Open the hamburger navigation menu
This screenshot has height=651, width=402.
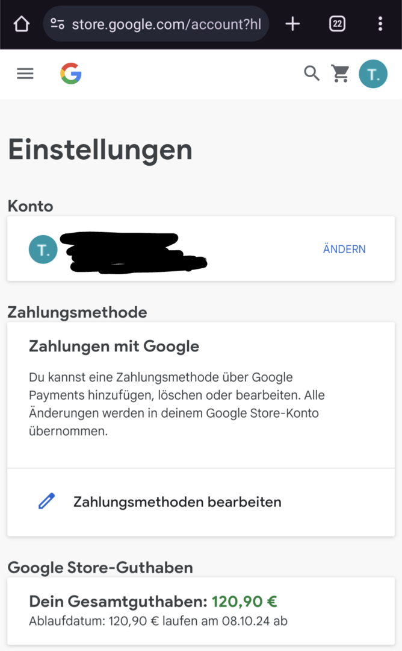pos(25,74)
